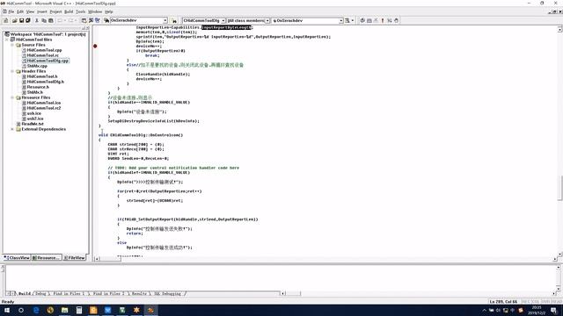Switch to the SQL Debugging output tab
The width and height of the screenshot is (563, 316).
click(167, 293)
